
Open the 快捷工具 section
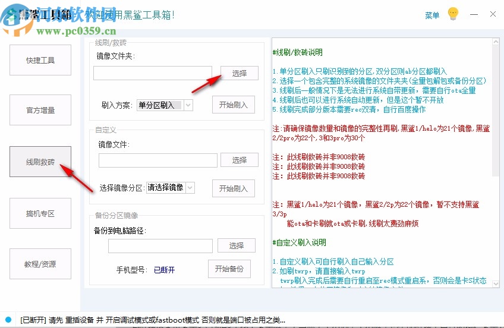click(40, 60)
